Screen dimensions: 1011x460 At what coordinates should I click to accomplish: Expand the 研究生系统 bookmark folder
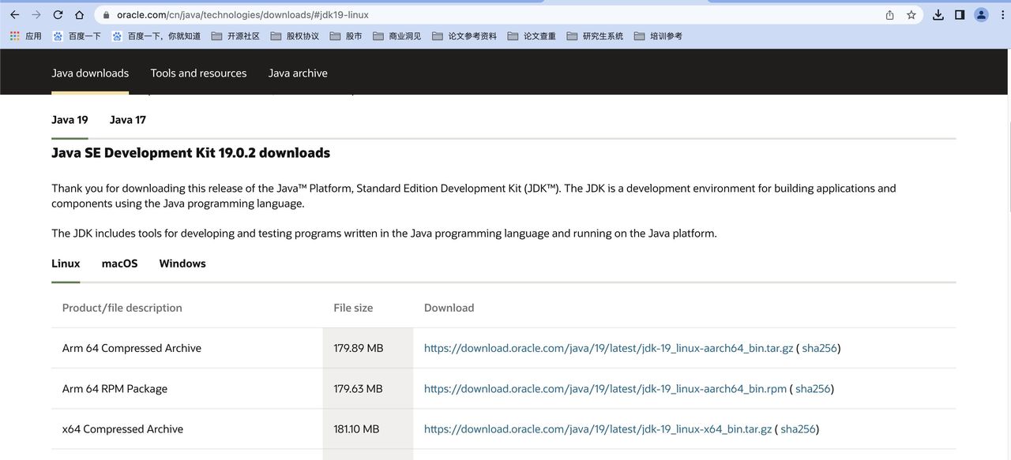[x=595, y=36]
